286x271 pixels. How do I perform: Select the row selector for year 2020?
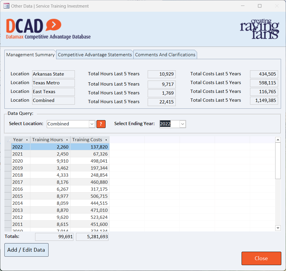pyautogui.click(x=8, y=161)
